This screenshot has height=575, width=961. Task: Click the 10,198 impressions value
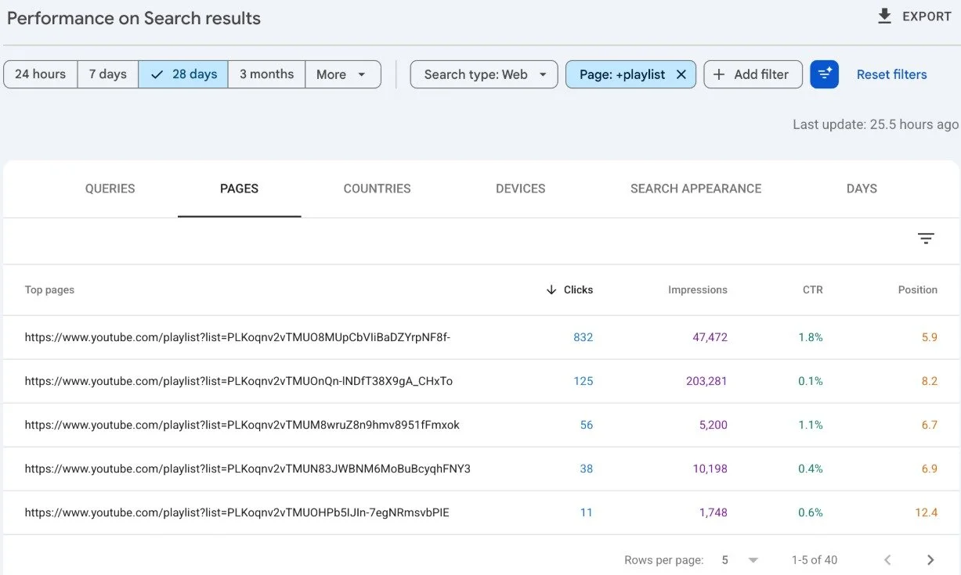(710, 469)
